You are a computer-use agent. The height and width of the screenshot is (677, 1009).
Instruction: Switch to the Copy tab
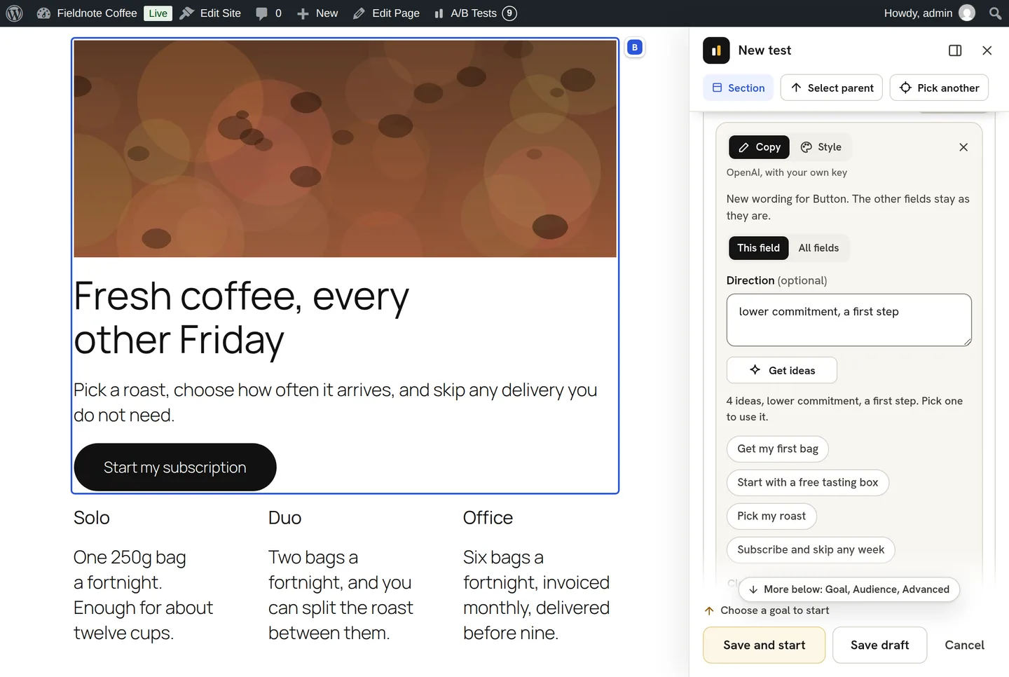tap(760, 147)
